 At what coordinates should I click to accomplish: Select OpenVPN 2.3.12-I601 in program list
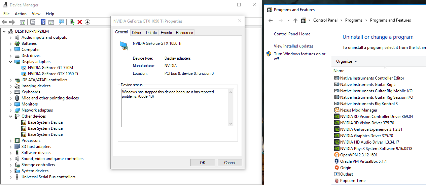[x=356, y=155]
